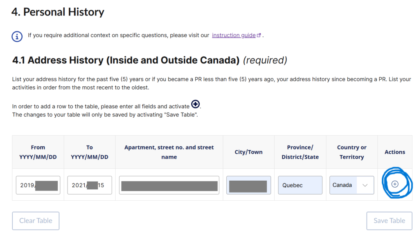Screen dimensions: 419x240
Task: Click the City/Town column header
Action: 248,152
